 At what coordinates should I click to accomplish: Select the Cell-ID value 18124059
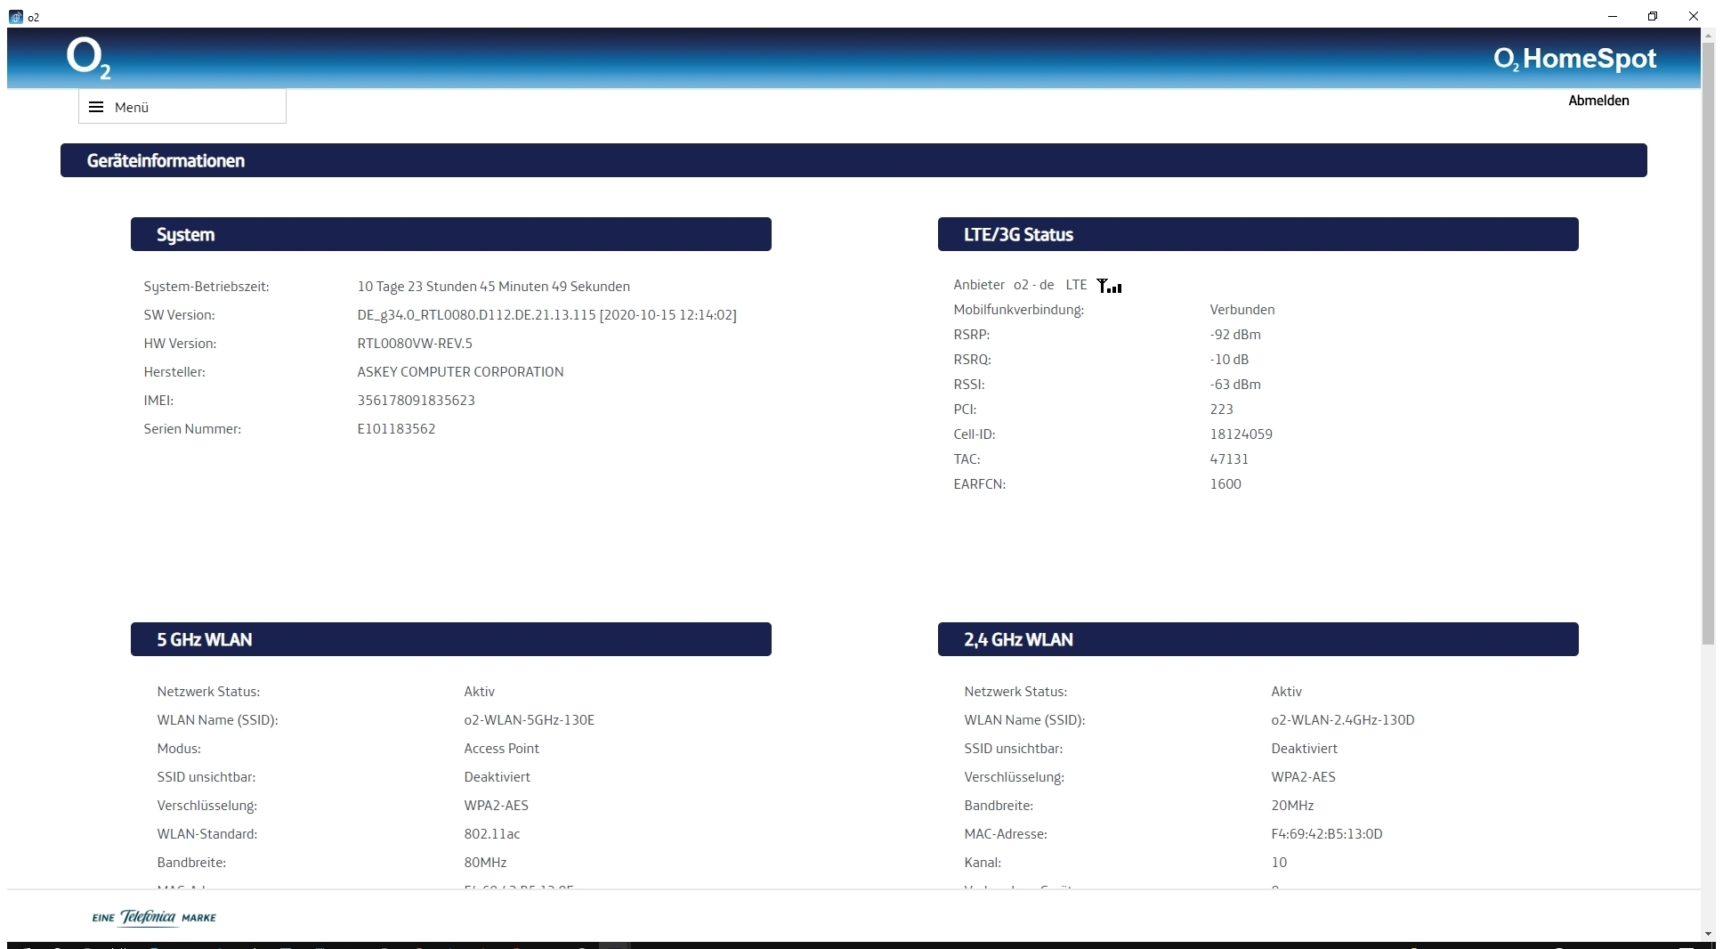[1242, 434]
